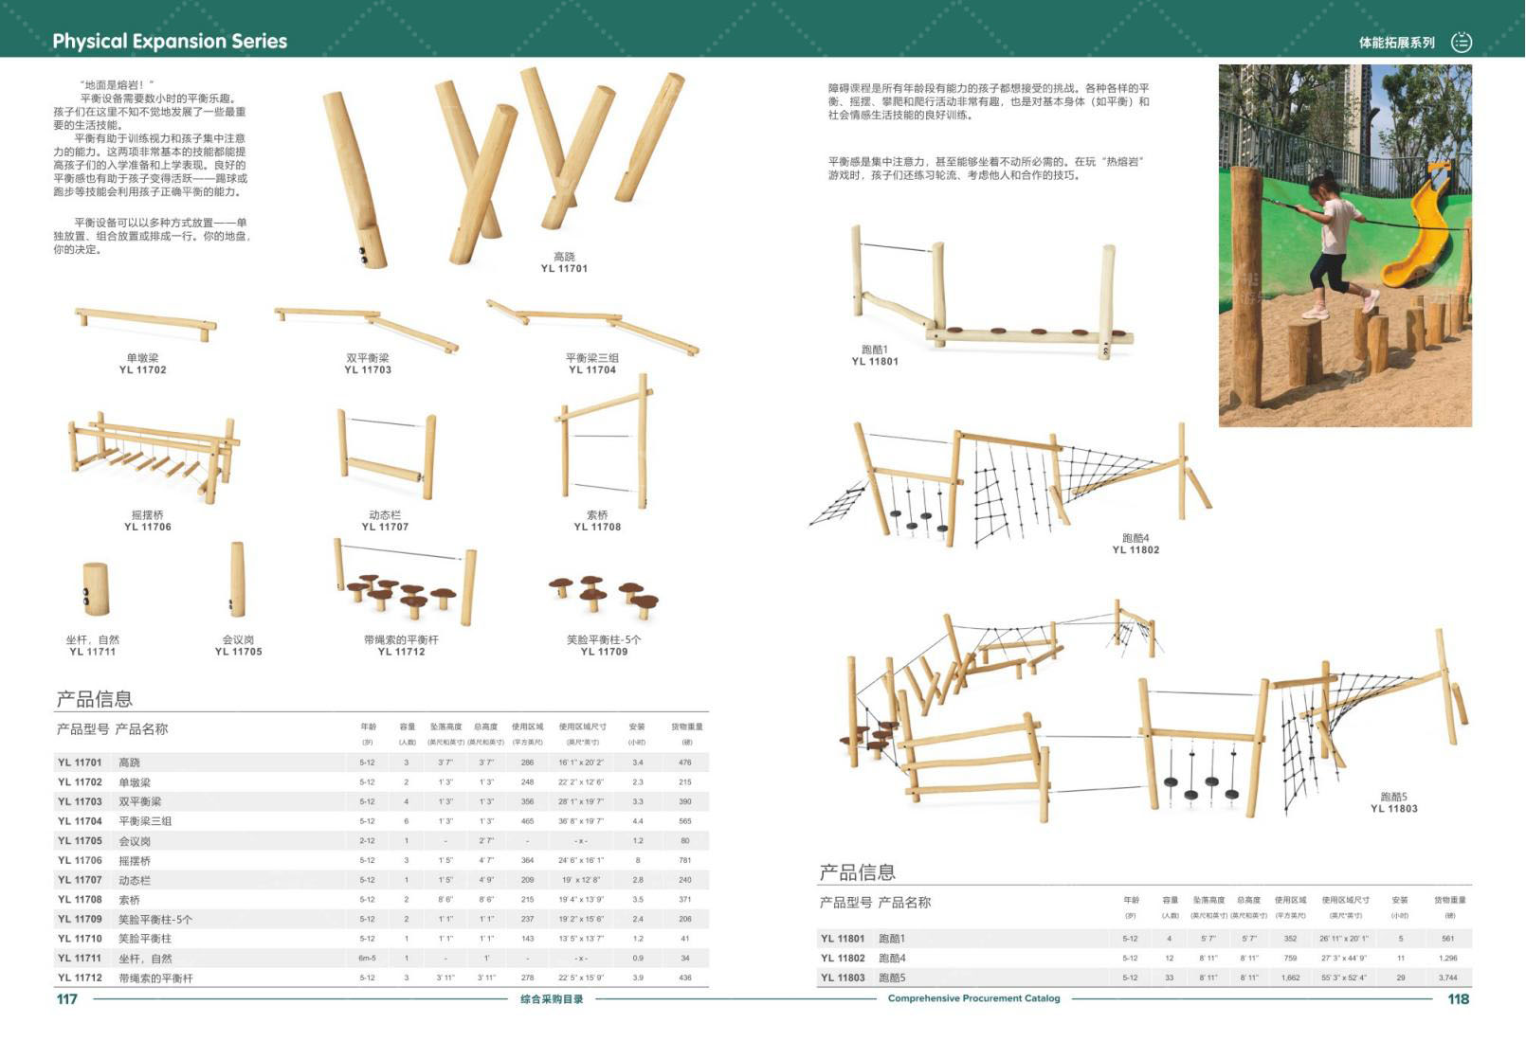Viewport: 1526px width, 1041px height.
Task: Select the 跑酷4 climbing net structure image
Action: pyautogui.click(x=1010, y=485)
